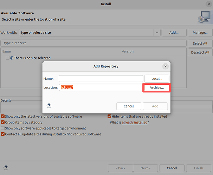Click 'Deselect All' button
Screen dimensions: 213x175
pos(200,52)
